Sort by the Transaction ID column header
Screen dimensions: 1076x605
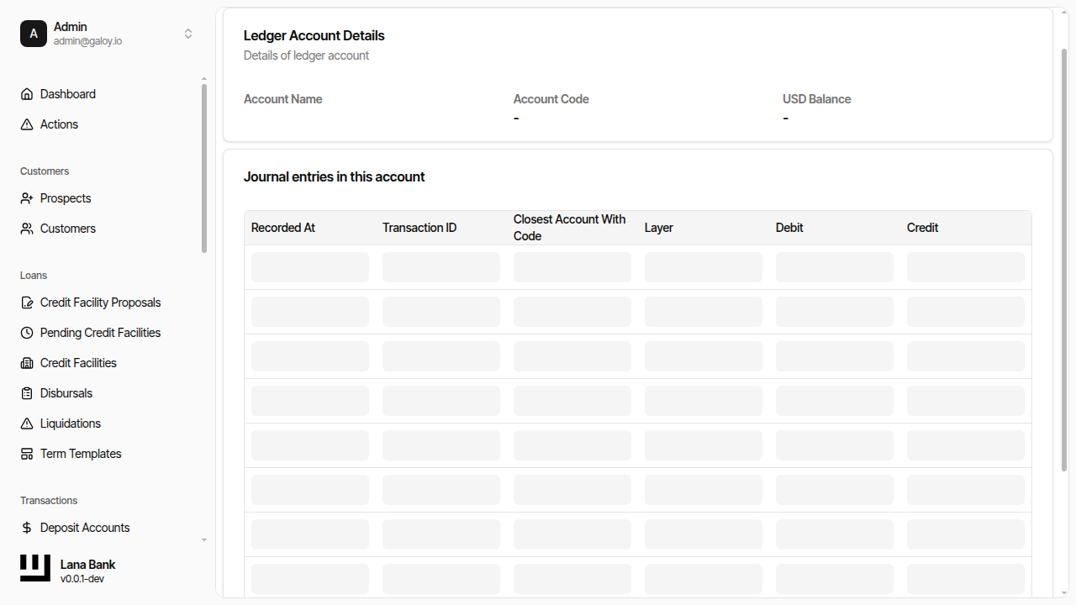[x=419, y=227]
